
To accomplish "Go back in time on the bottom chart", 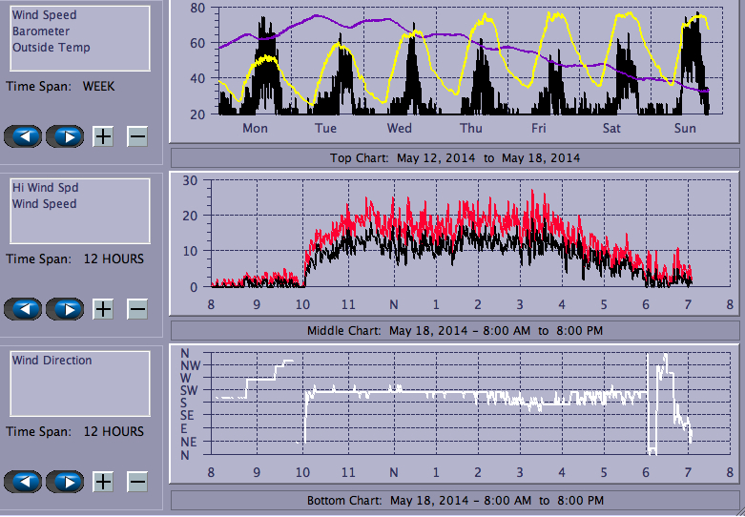I will tap(23, 482).
